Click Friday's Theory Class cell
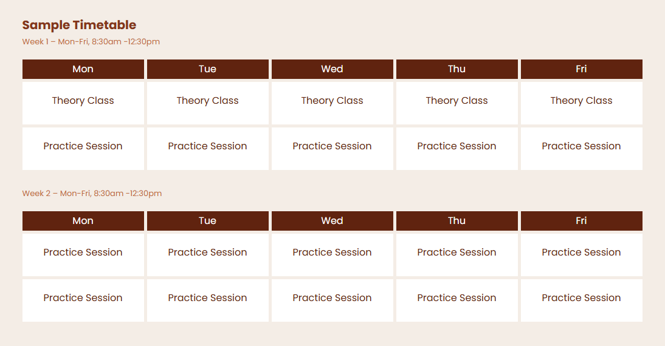The image size is (665, 346). [x=582, y=101]
